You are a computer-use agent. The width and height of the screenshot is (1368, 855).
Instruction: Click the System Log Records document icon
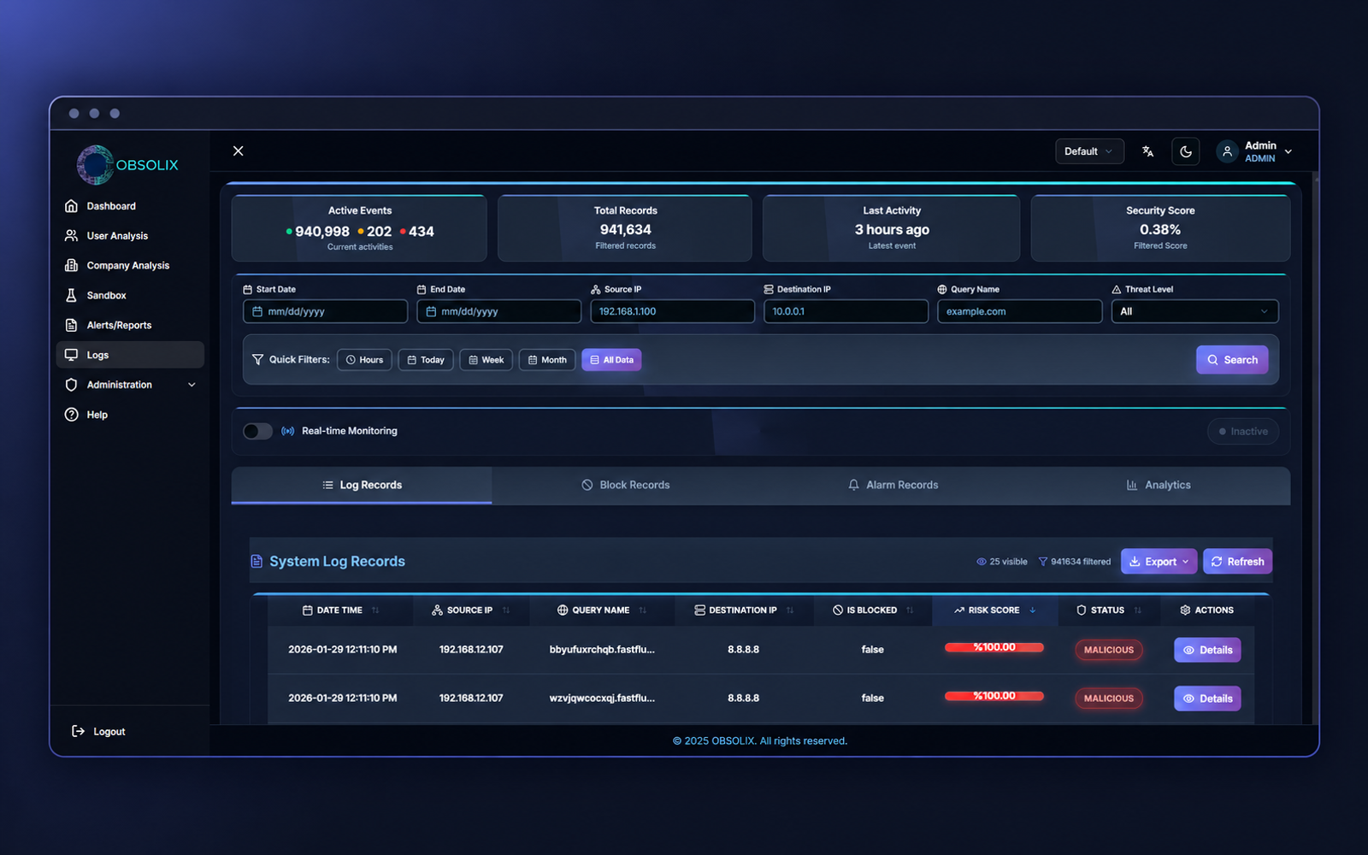point(256,562)
